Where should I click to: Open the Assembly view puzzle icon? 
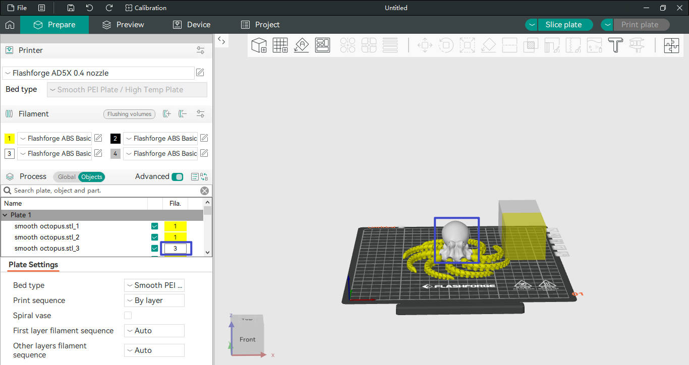[x=671, y=45]
